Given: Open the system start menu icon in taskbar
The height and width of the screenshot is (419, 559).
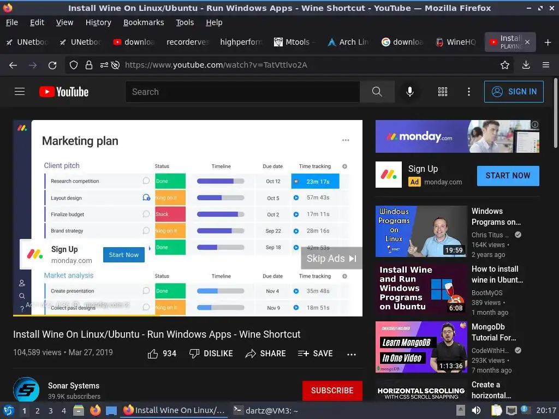Looking at the screenshot, I should [x=9, y=411].
